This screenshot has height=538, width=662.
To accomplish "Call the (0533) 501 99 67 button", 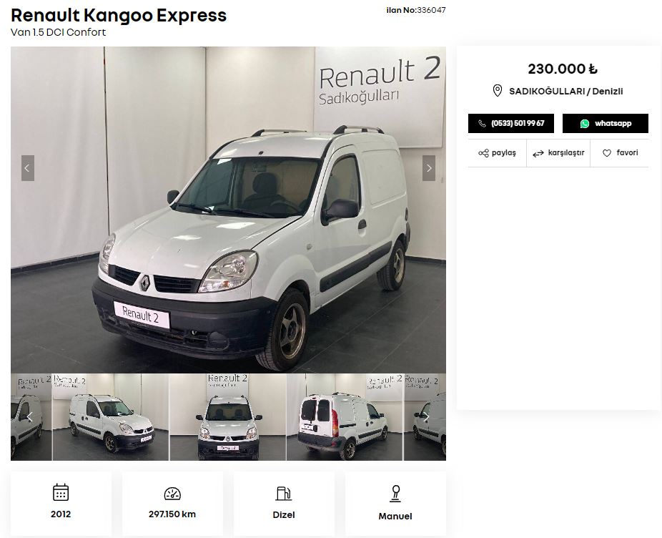I will coord(511,123).
